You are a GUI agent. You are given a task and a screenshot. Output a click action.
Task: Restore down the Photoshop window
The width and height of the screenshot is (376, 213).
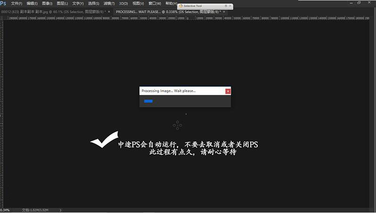tap(359, 3)
